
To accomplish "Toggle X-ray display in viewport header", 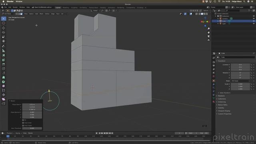I will point(196,14).
